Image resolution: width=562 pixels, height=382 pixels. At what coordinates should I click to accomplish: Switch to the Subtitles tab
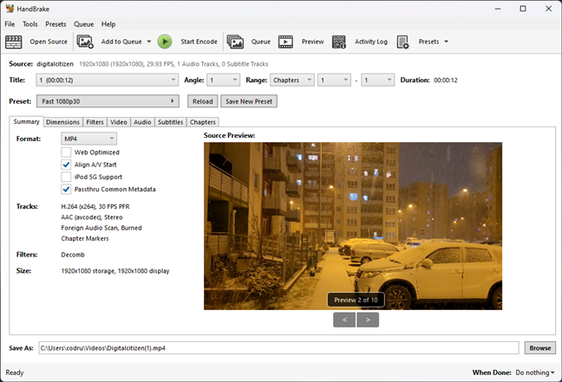(171, 122)
